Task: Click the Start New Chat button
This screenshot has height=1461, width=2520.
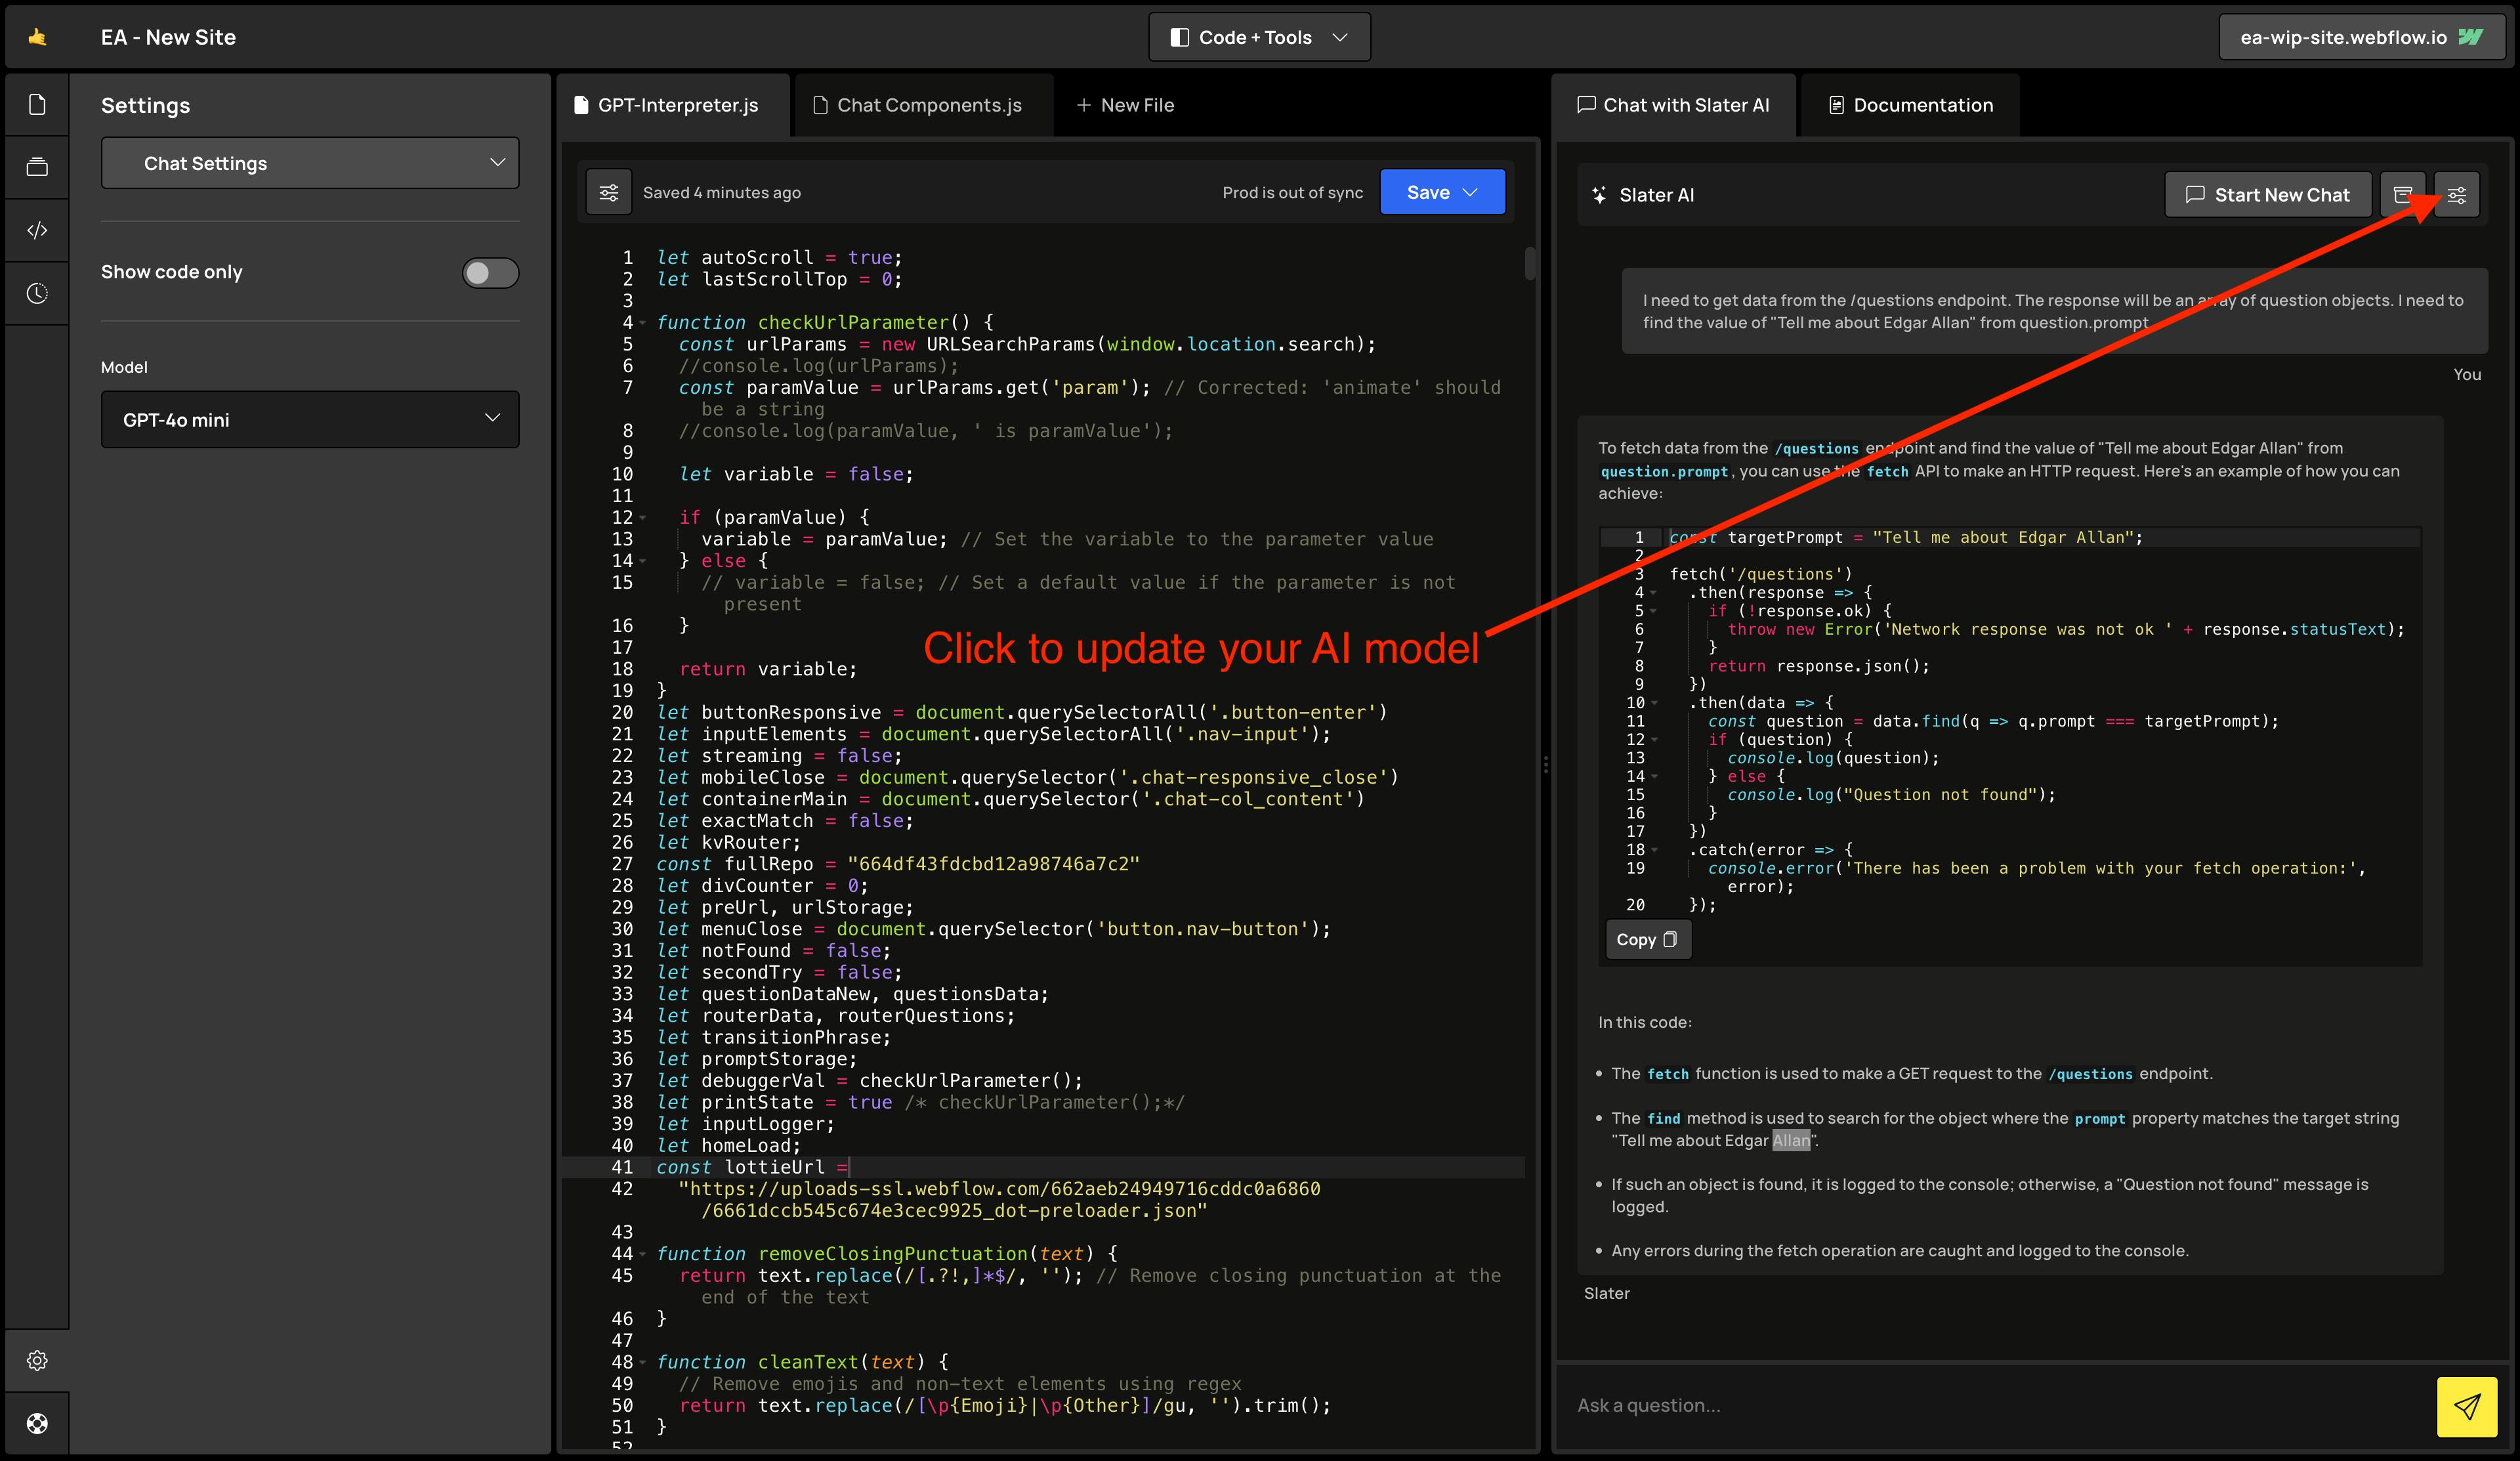Action: [2267, 195]
